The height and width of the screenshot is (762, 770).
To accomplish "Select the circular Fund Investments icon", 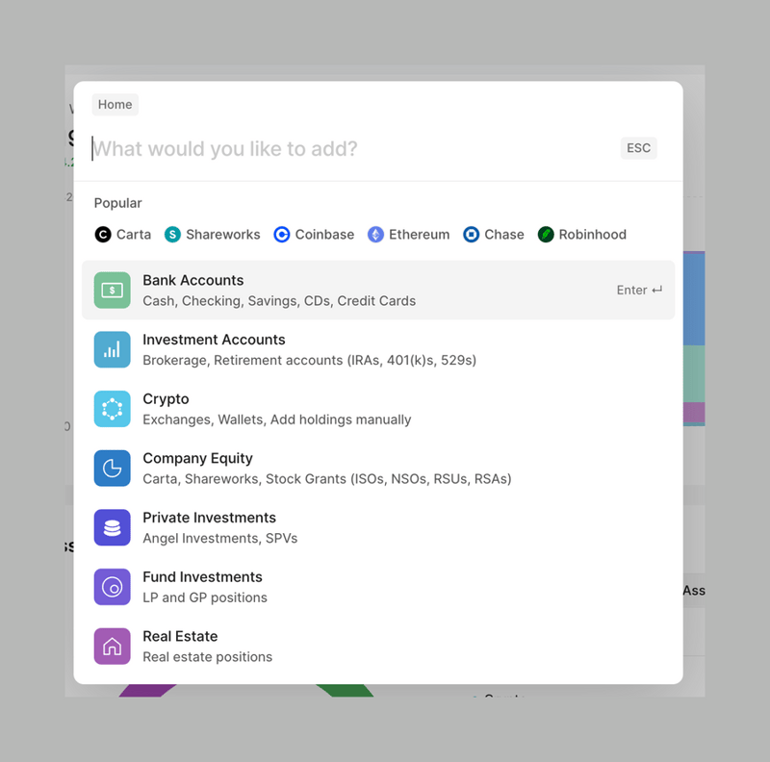I will (x=112, y=587).
